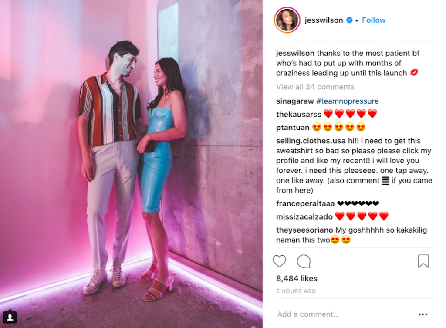View the 8,484 likes list
Image resolution: width=446 pixels, height=328 pixels.
click(x=297, y=278)
